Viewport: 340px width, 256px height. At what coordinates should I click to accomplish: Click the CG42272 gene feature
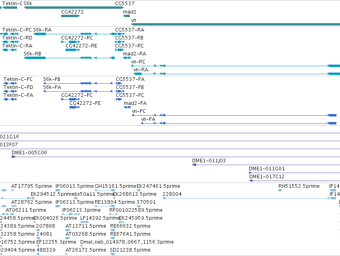tap(70, 16)
